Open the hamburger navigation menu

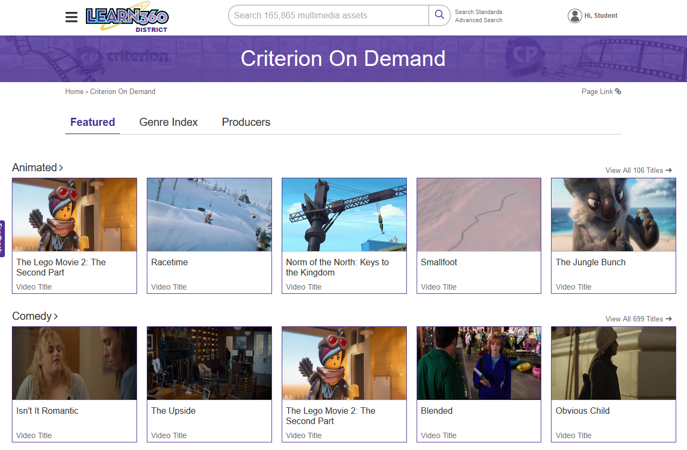pos(71,17)
